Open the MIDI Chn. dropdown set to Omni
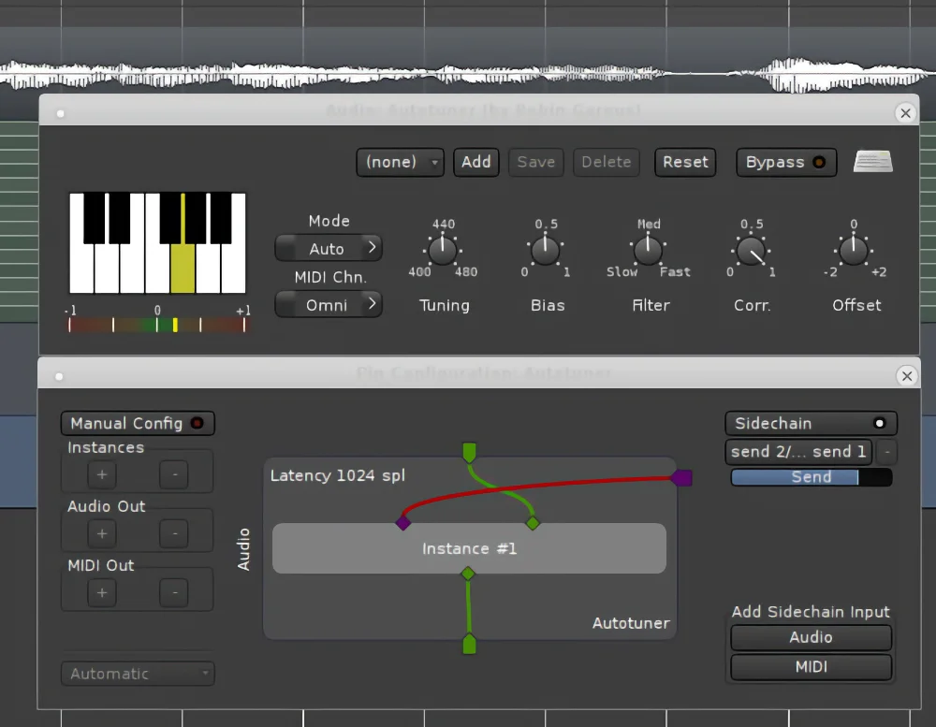The width and height of the screenshot is (936, 727). (329, 304)
